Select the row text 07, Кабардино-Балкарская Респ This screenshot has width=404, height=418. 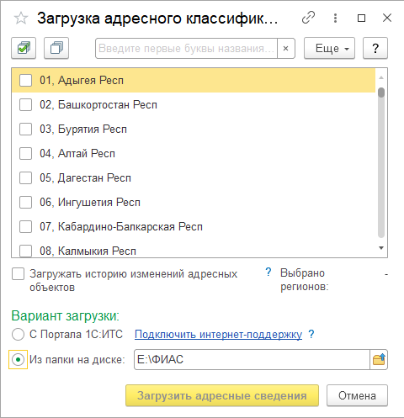[x=121, y=227]
